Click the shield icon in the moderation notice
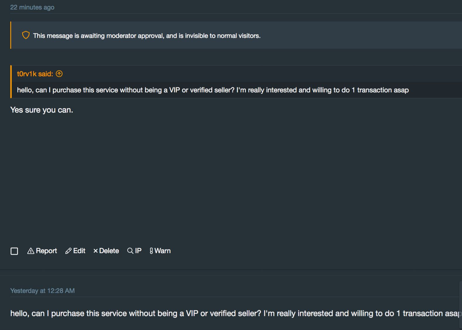The width and height of the screenshot is (462, 330). [x=26, y=35]
